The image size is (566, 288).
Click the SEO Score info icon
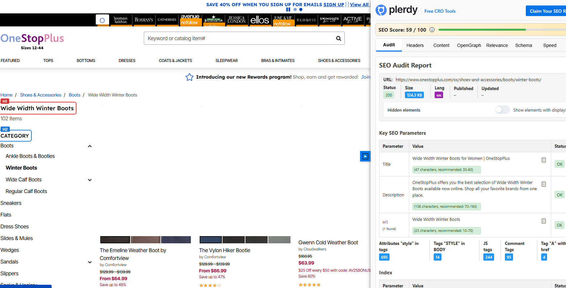point(432,30)
